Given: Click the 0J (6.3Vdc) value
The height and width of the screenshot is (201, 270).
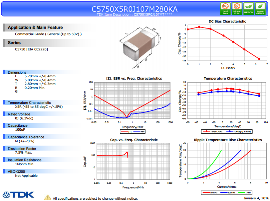Looking at the screenshot, I should point(24,118).
